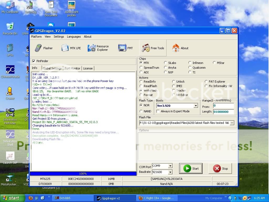Toggle the PinFinder checkbox

coord(34,61)
